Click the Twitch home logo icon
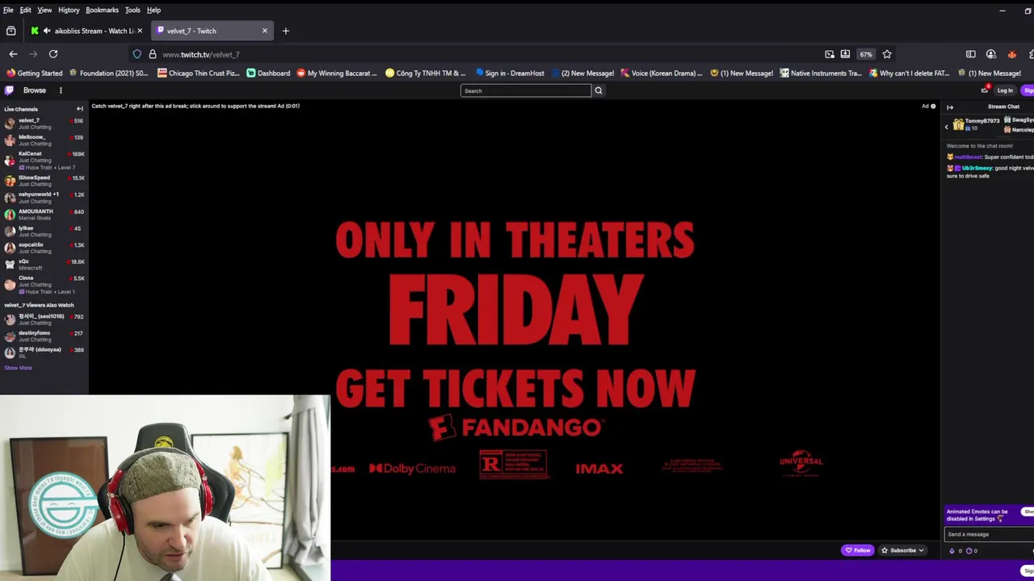This screenshot has height=581, width=1034. pyautogui.click(x=9, y=90)
